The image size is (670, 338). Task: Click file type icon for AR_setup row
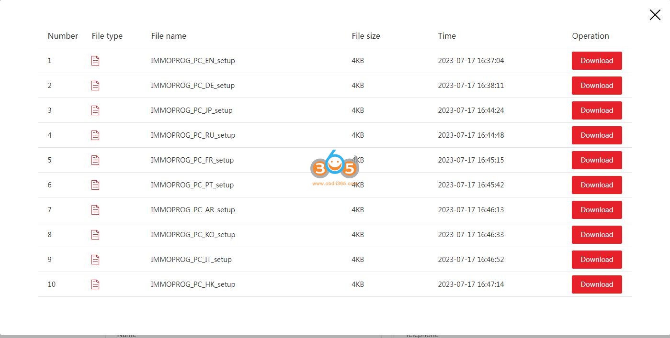[95, 210]
